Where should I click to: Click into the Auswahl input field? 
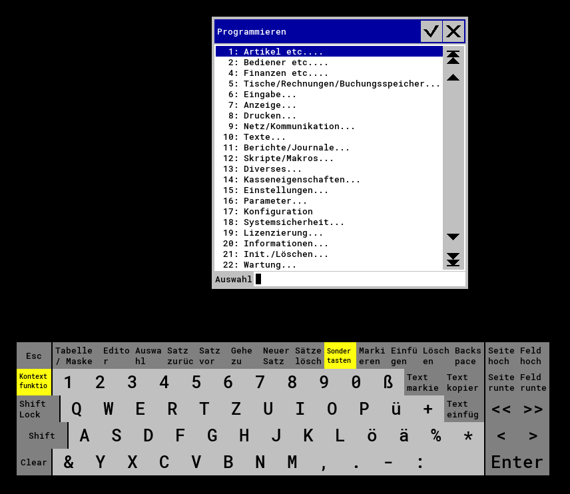pyautogui.click(x=360, y=279)
